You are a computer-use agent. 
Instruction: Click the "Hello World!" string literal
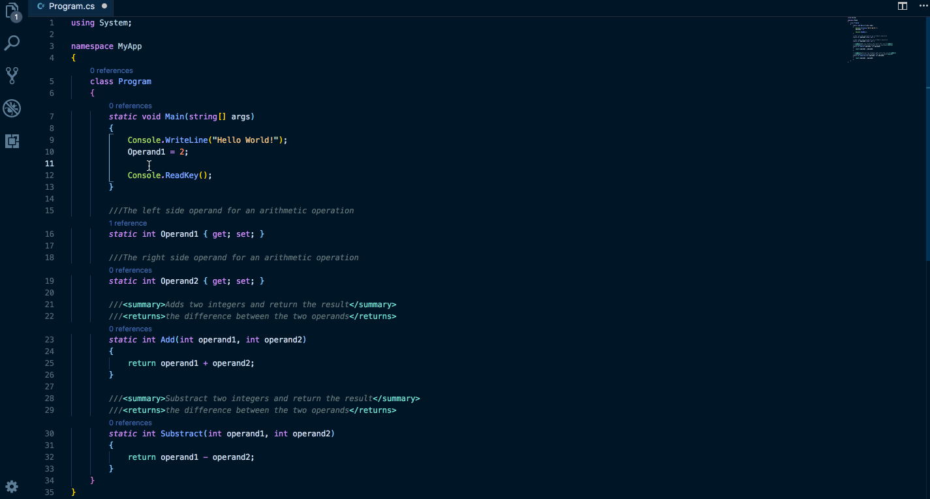point(245,140)
